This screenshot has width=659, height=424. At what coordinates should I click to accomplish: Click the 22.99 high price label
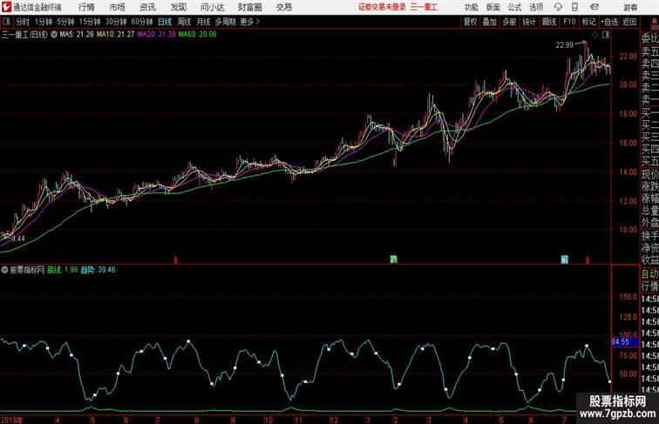point(565,45)
